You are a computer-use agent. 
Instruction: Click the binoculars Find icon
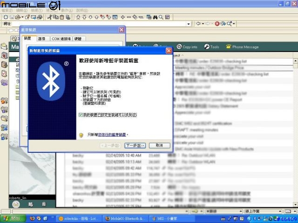(x=155, y=17)
